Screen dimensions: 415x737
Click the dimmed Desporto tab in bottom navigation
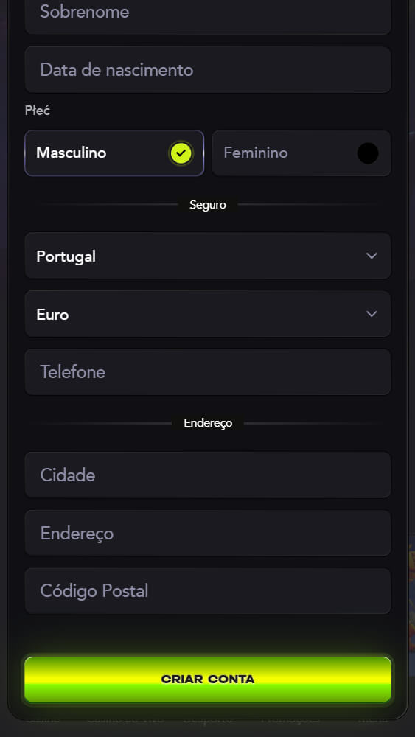tap(207, 719)
